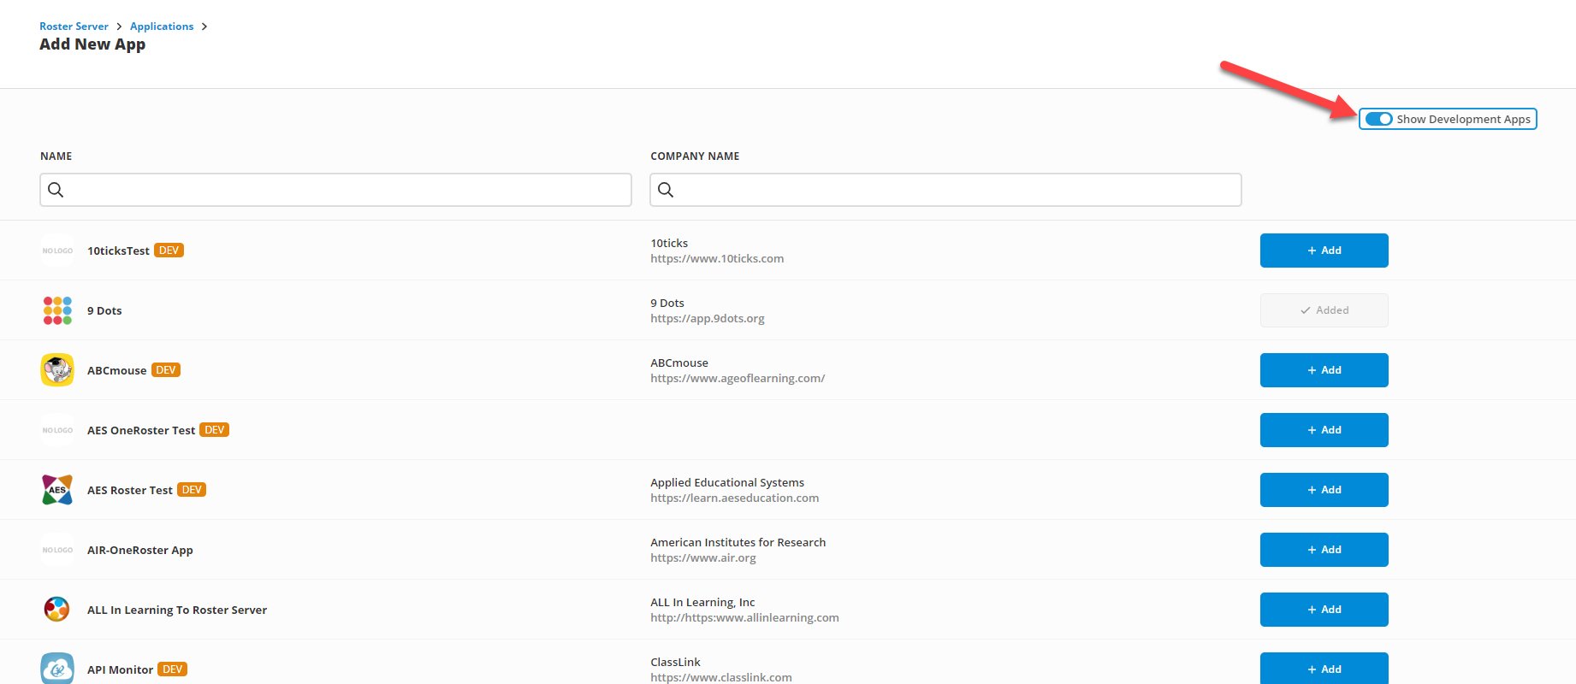This screenshot has height=684, width=1576.
Task: Click the COMPANY NAME column header
Action: pos(695,156)
